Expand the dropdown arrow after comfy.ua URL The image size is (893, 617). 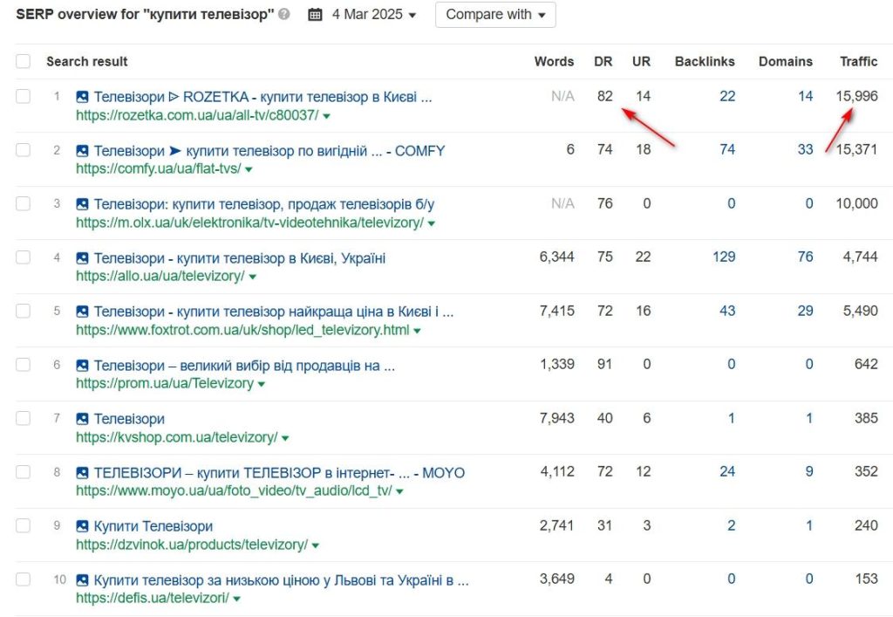point(249,170)
